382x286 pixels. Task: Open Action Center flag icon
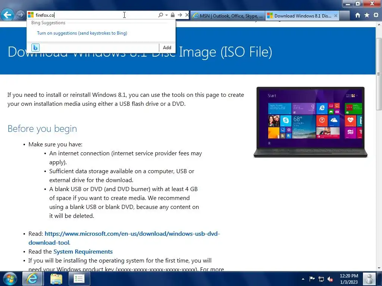click(312, 279)
